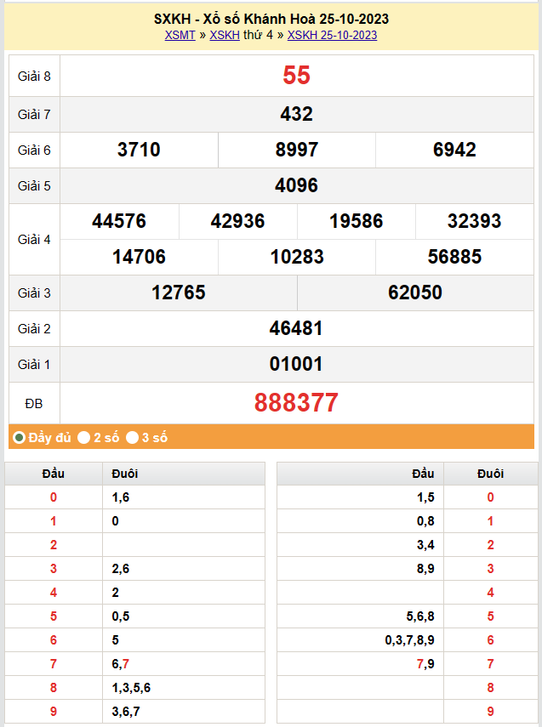Click the Giải 5 result 4096
Viewport: 542px width, 727px height.
coord(296,185)
